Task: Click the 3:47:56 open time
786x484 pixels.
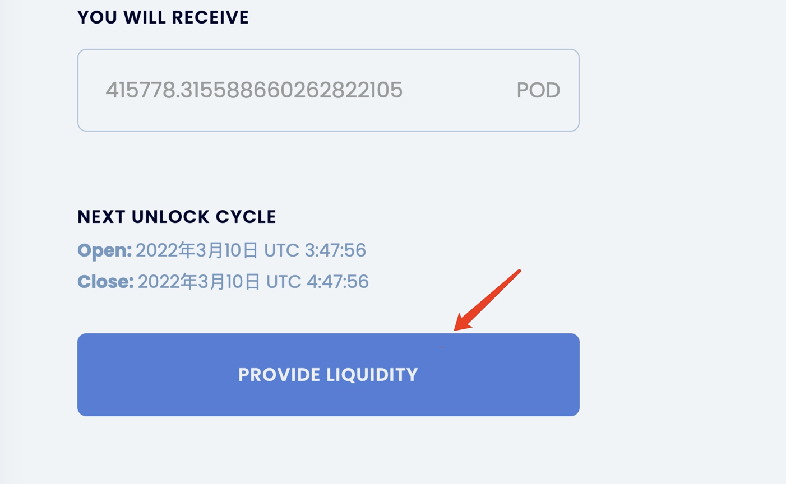Action: [x=335, y=250]
